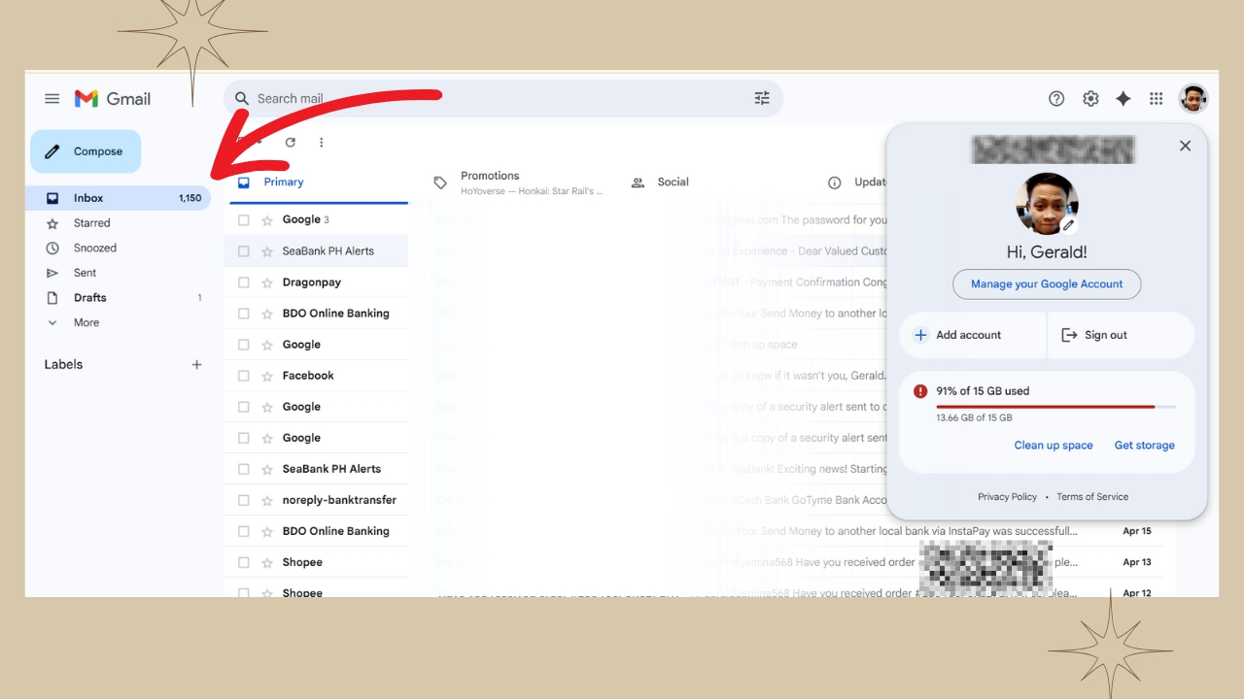1244x699 pixels.
Task: Select the Shopee Apr 13 email checkbox
Action: click(244, 562)
